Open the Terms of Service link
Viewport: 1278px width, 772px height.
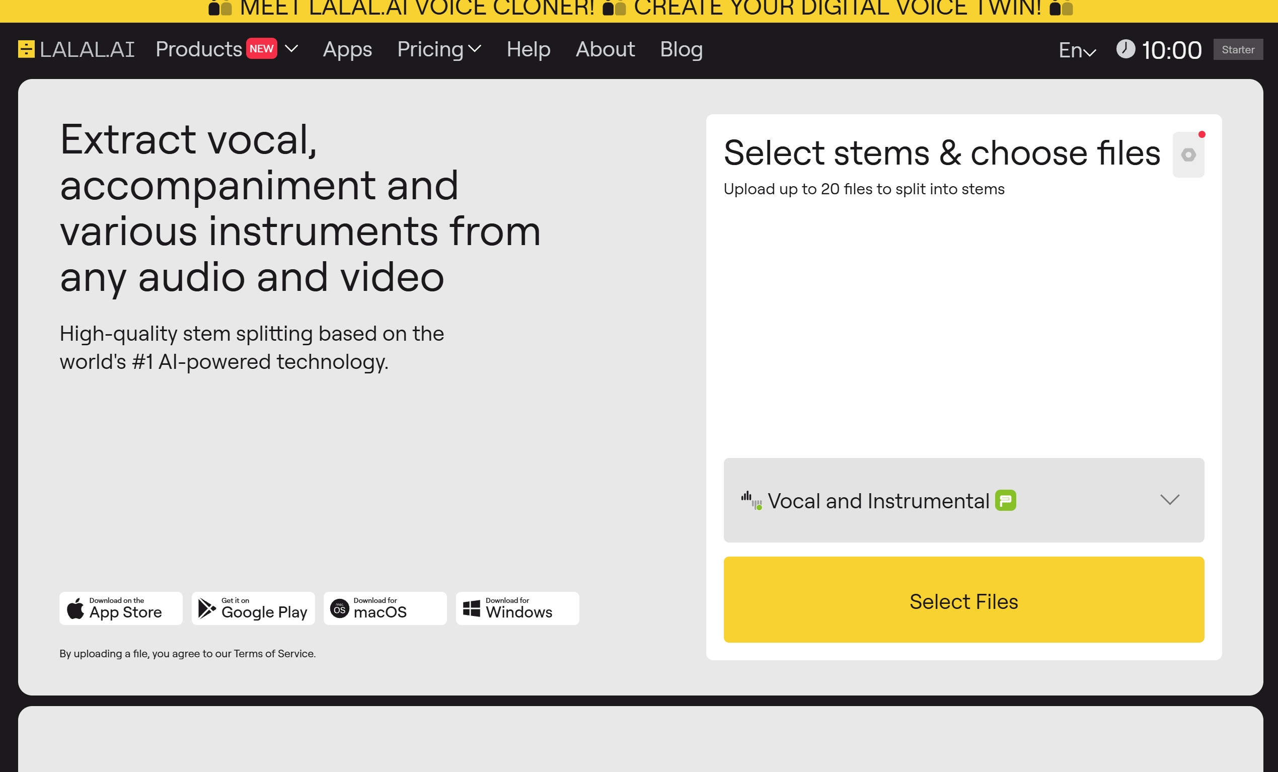pos(273,653)
